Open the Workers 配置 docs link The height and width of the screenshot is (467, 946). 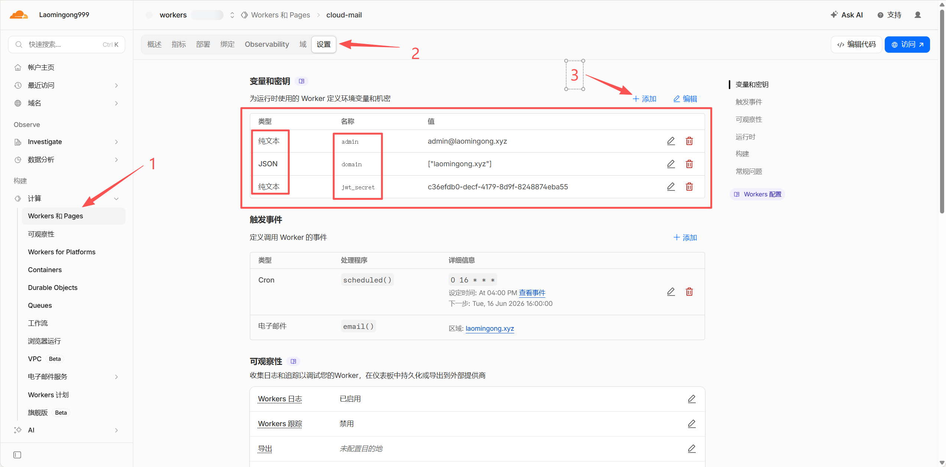[757, 195]
